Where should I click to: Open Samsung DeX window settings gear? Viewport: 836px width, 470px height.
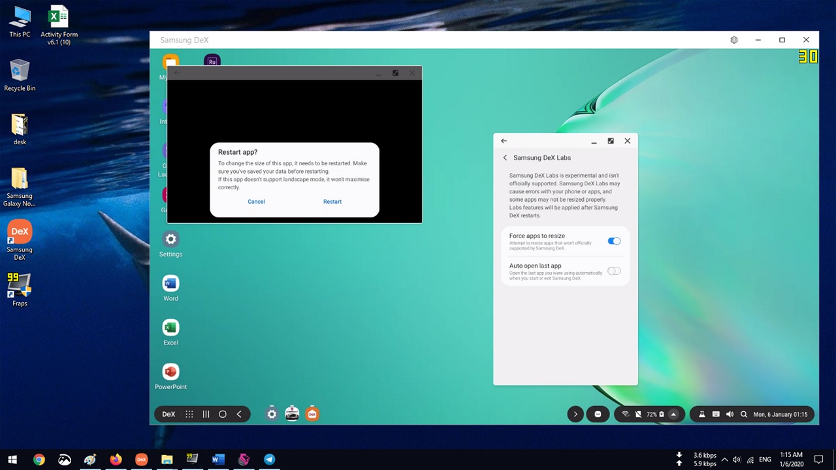734,40
